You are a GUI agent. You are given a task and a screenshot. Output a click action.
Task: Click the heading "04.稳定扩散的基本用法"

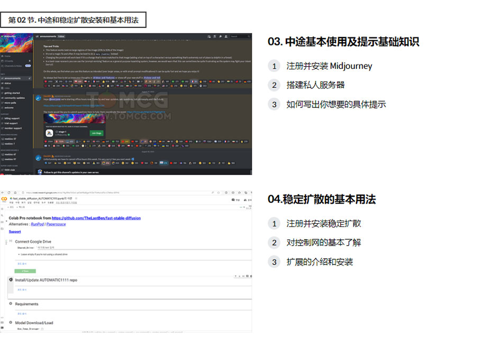coord(322,199)
